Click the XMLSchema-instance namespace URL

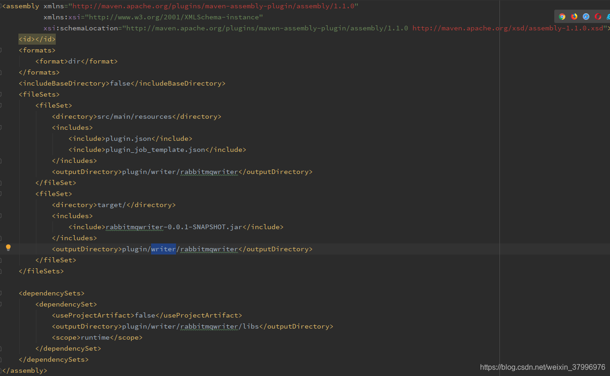coord(174,17)
